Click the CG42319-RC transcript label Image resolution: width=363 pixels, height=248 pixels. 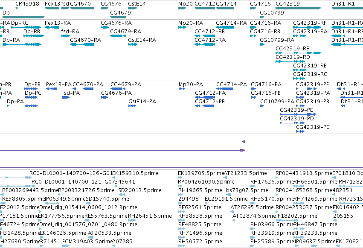(x=310, y=74)
